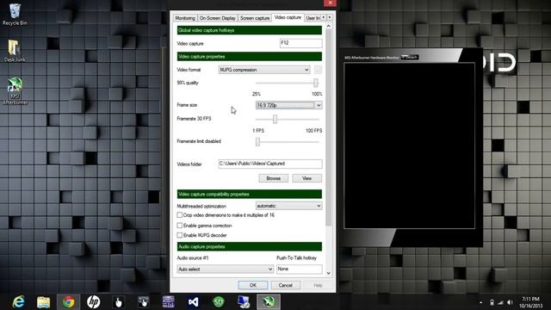Open the Screen capture tab
Screen dimensions: 551x310
[255, 18]
